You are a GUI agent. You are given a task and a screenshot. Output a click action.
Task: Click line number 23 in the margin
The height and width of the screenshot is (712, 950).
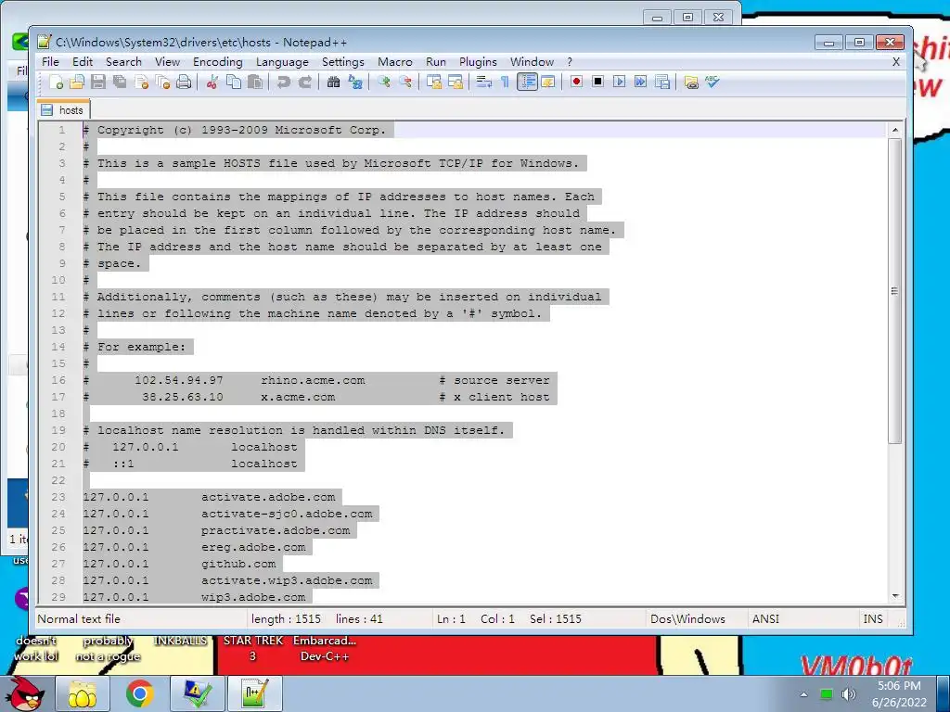coord(58,497)
